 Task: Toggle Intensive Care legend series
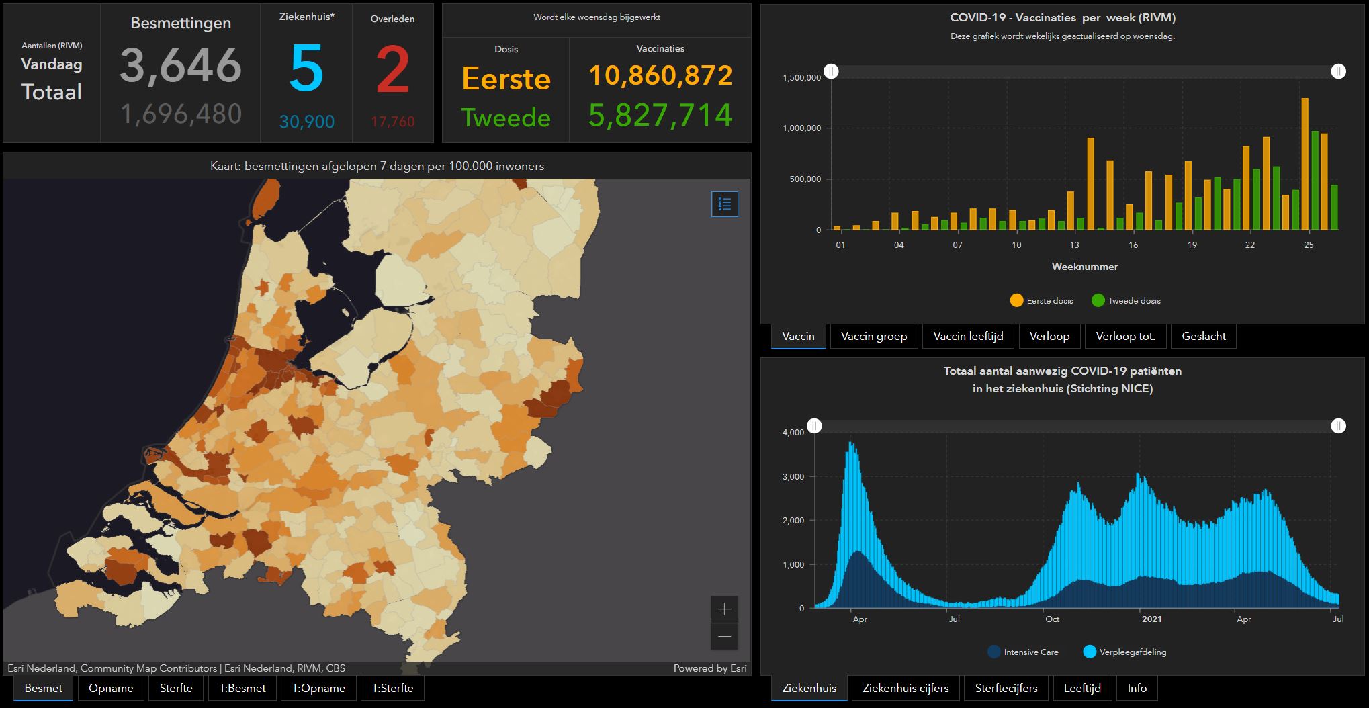pos(1022,652)
